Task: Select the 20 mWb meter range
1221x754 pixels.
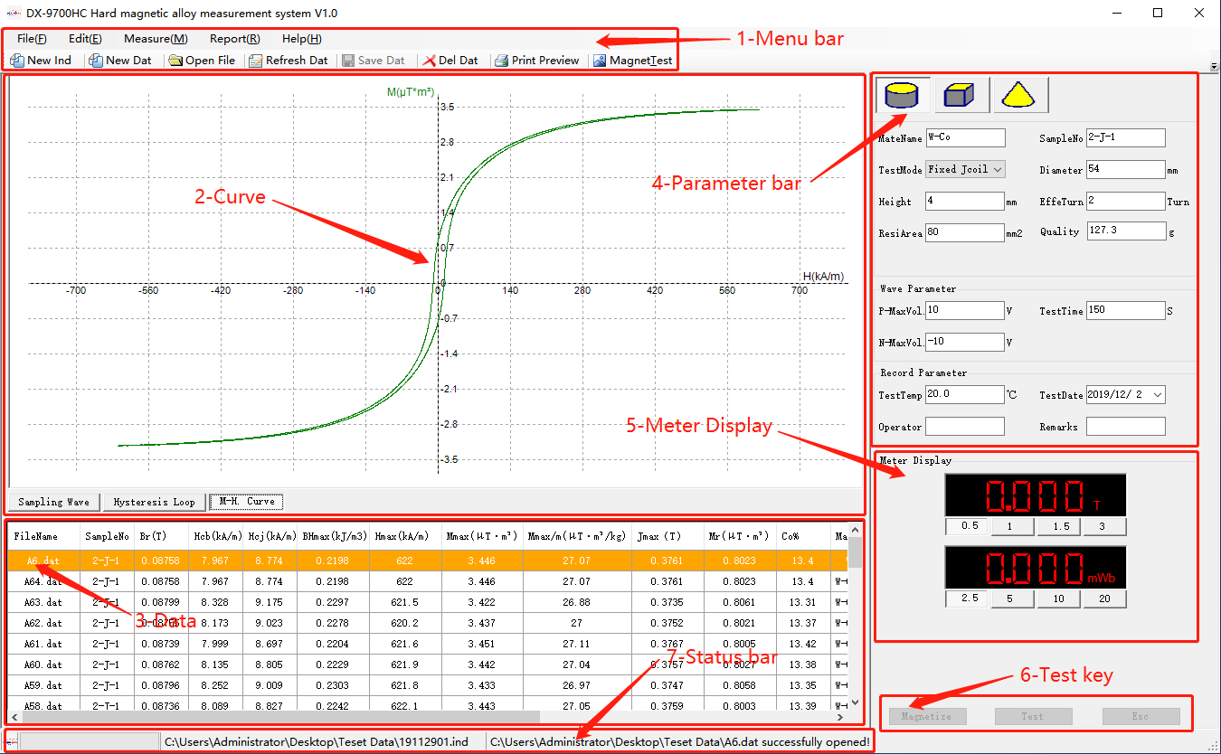Action: pyautogui.click(x=1104, y=598)
